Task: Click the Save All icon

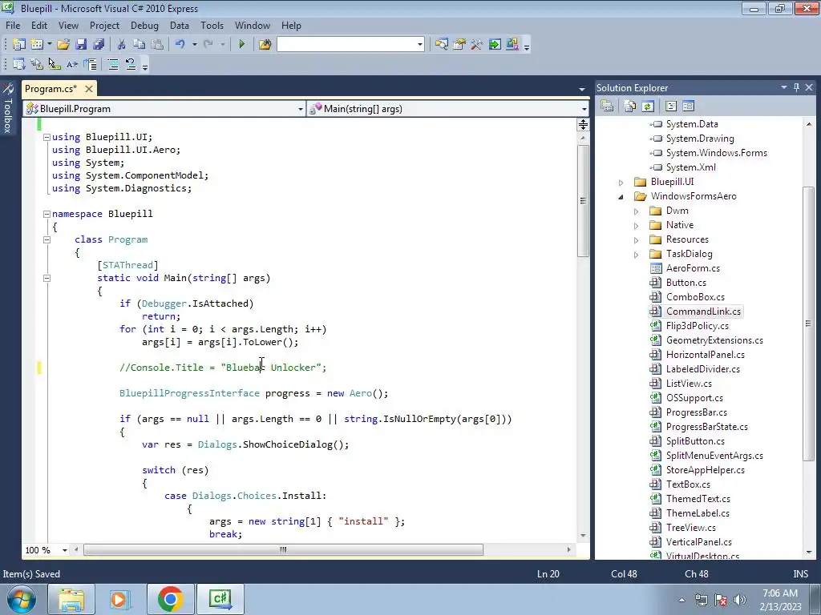Action: 99,45
